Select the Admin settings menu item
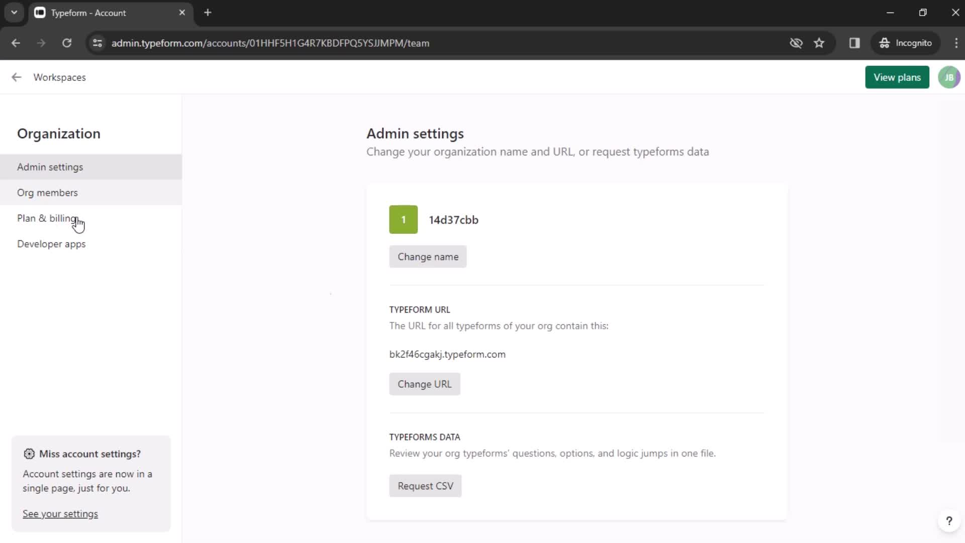The image size is (965, 543). tap(50, 166)
